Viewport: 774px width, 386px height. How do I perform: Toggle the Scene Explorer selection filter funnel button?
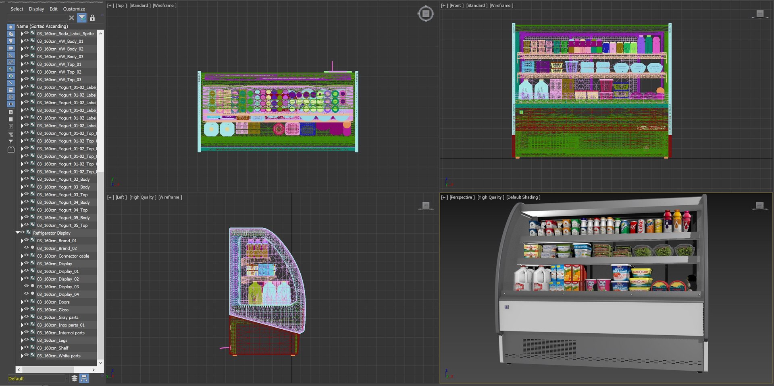coord(82,18)
